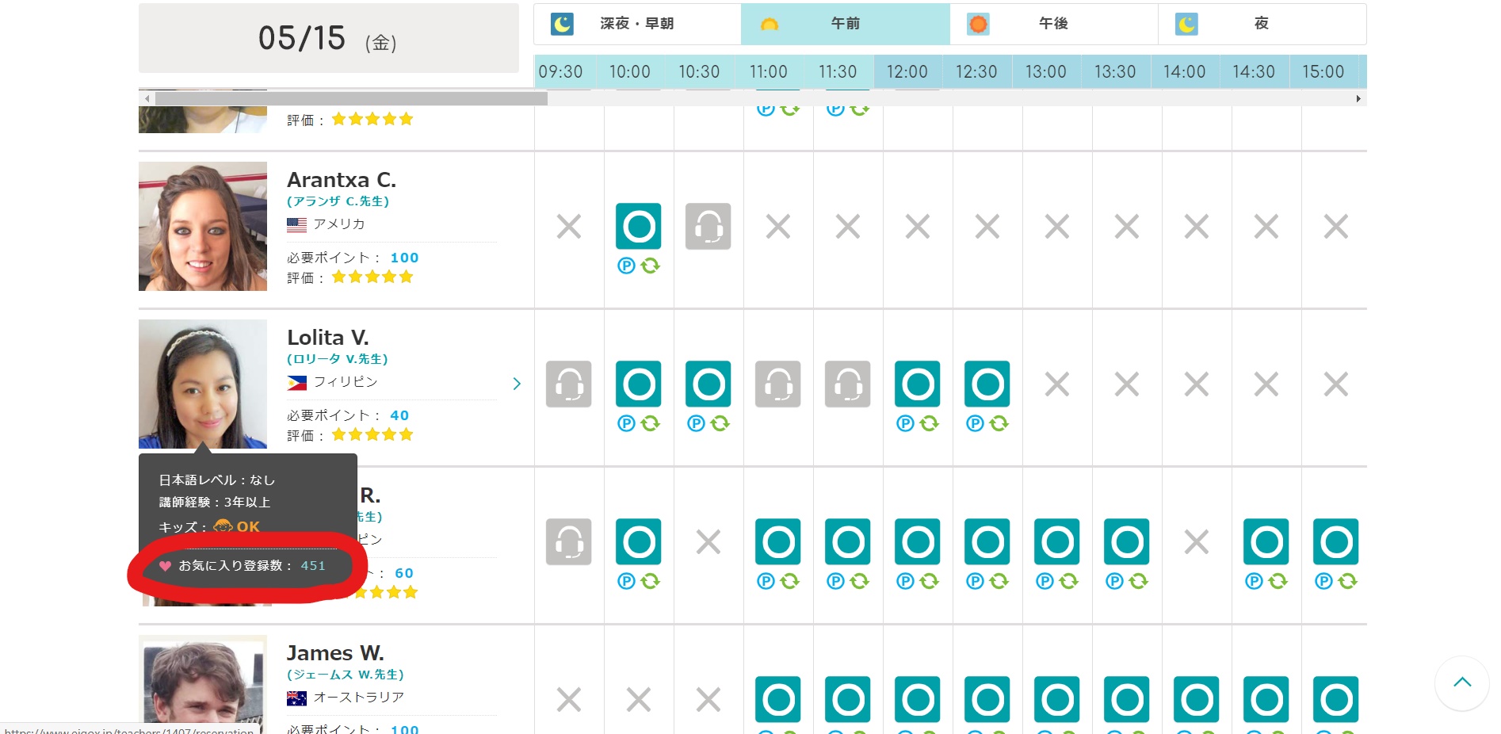Click right arrow of horizontal time scrollbar

coord(1358,99)
